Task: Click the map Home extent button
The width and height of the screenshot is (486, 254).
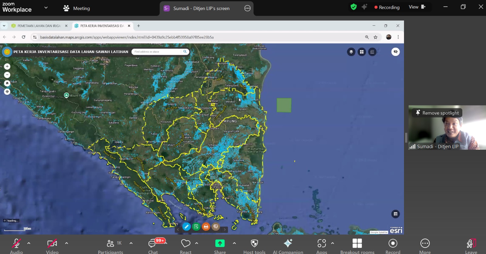Action: 7,83
